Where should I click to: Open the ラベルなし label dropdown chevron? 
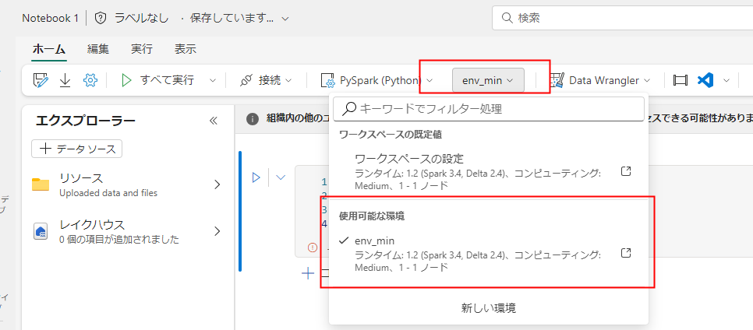(285, 19)
